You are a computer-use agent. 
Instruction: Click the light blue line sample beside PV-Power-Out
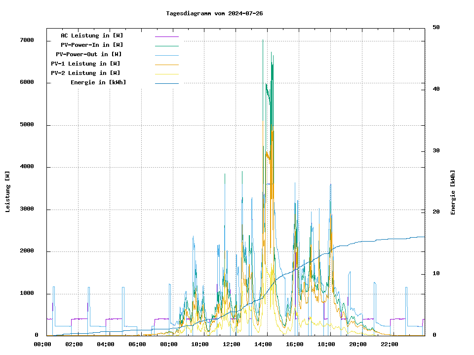[x=166, y=55]
